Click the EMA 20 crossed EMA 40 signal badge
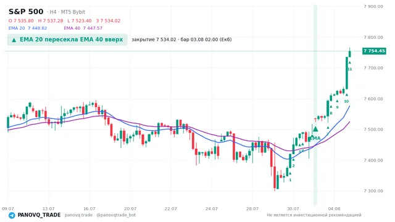Image resolution: width=395 pixels, height=222 pixels. coord(67,39)
